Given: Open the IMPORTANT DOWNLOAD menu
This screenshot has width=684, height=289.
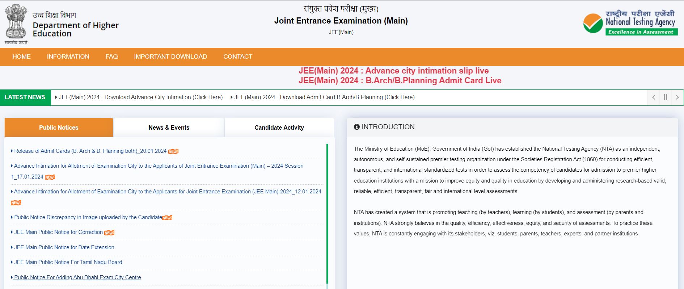Looking at the screenshot, I should click(170, 56).
